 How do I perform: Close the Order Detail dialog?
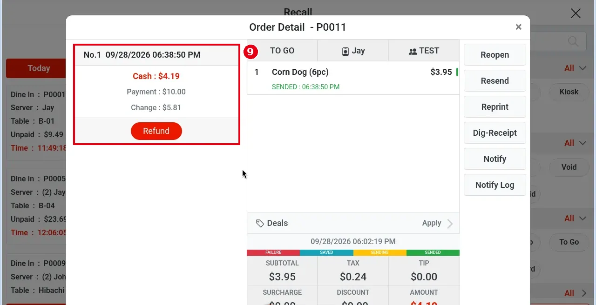[x=518, y=27]
